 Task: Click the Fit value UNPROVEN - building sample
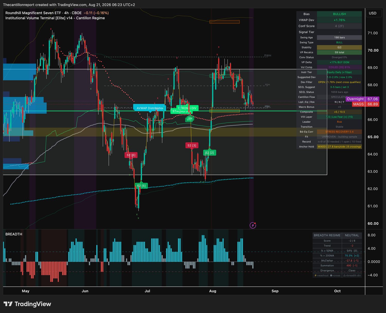[339, 137]
